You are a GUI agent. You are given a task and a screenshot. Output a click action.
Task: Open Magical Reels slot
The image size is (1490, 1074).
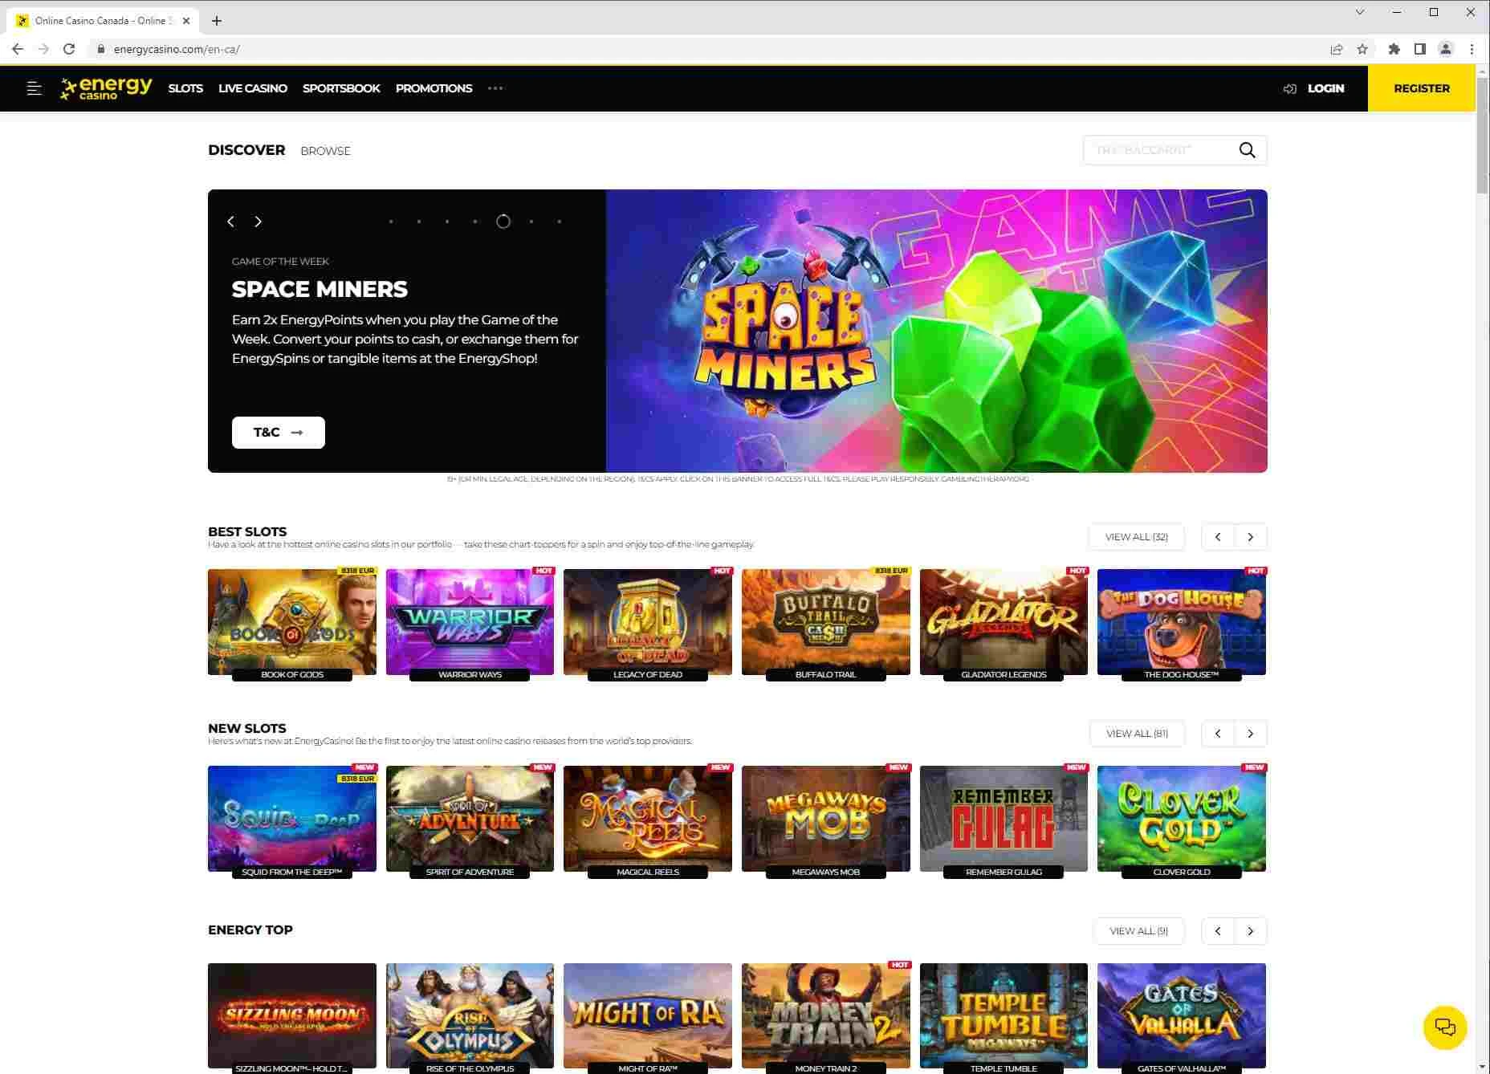pos(648,820)
